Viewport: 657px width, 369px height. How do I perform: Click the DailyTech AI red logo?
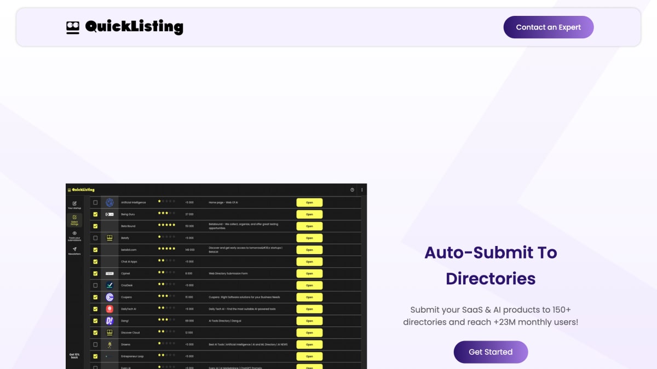[109, 309]
